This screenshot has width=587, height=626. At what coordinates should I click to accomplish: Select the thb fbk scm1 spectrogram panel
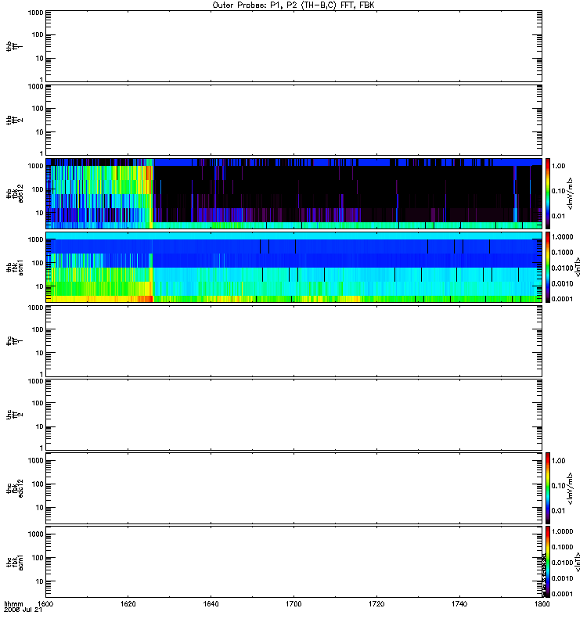294,267
